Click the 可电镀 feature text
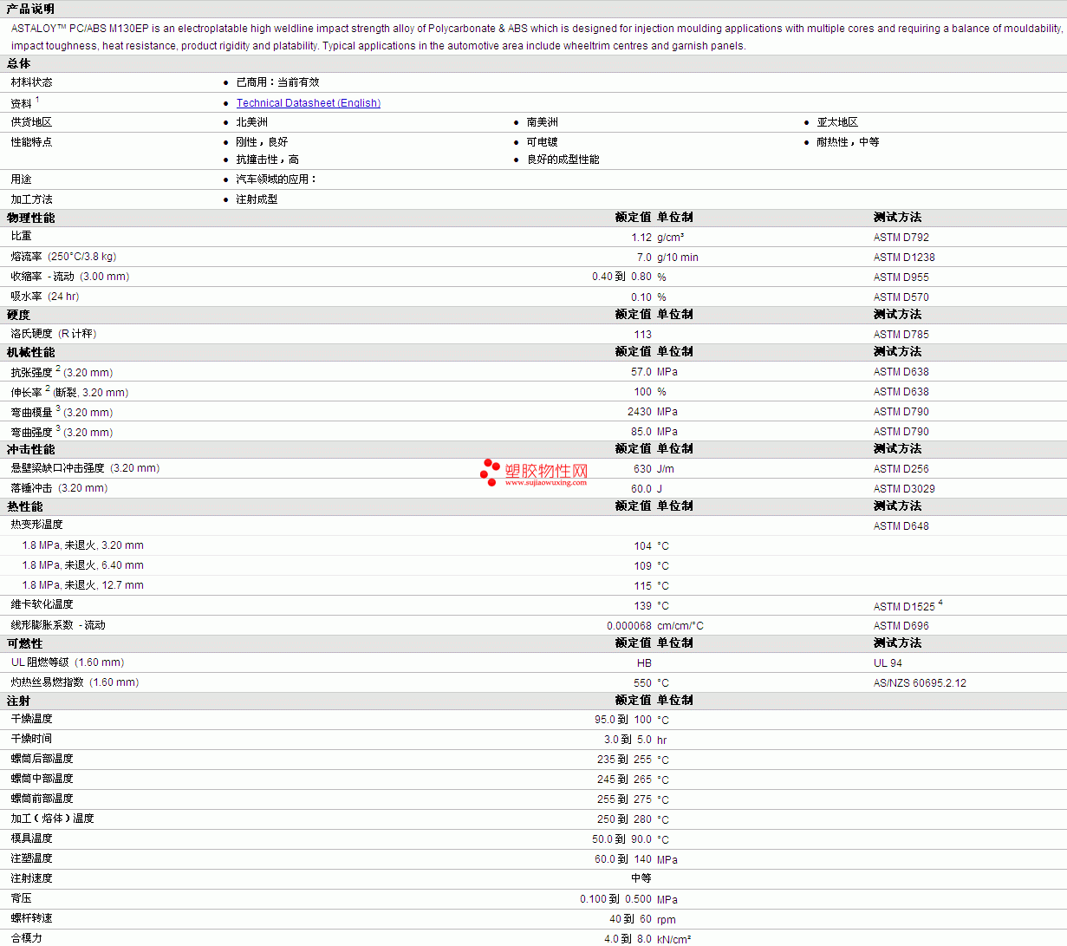Image resolution: width=1067 pixels, height=946 pixels. [x=542, y=142]
